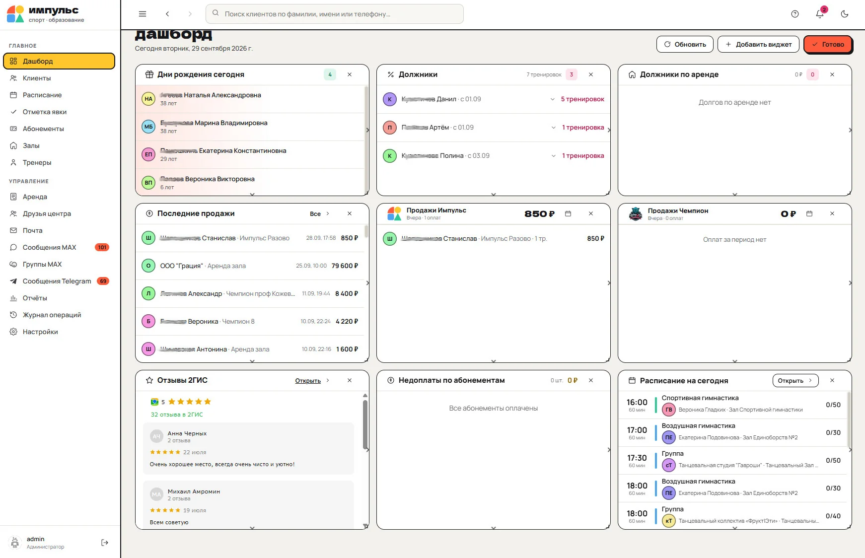The width and height of the screenshot is (865, 558).
Task: Remove the Дни рождения сегодня widget
Action: tap(350, 74)
